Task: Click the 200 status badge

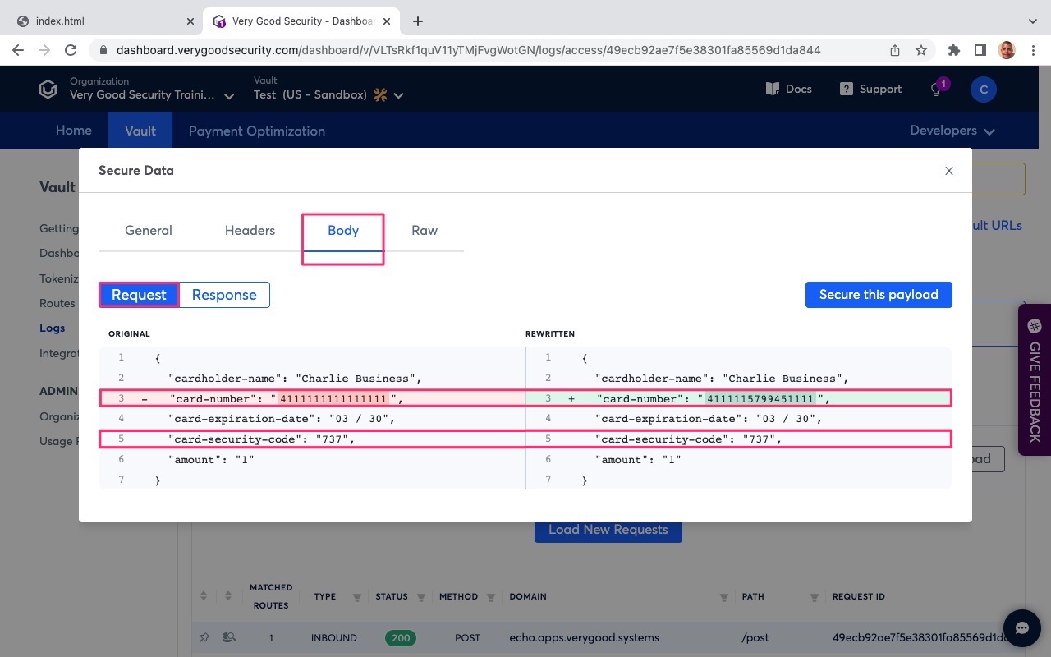Action: point(400,637)
